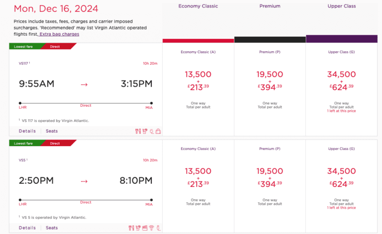Open Details for the 9:55AM flight
This screenshot has width=382, height=234.
point(27,131)
